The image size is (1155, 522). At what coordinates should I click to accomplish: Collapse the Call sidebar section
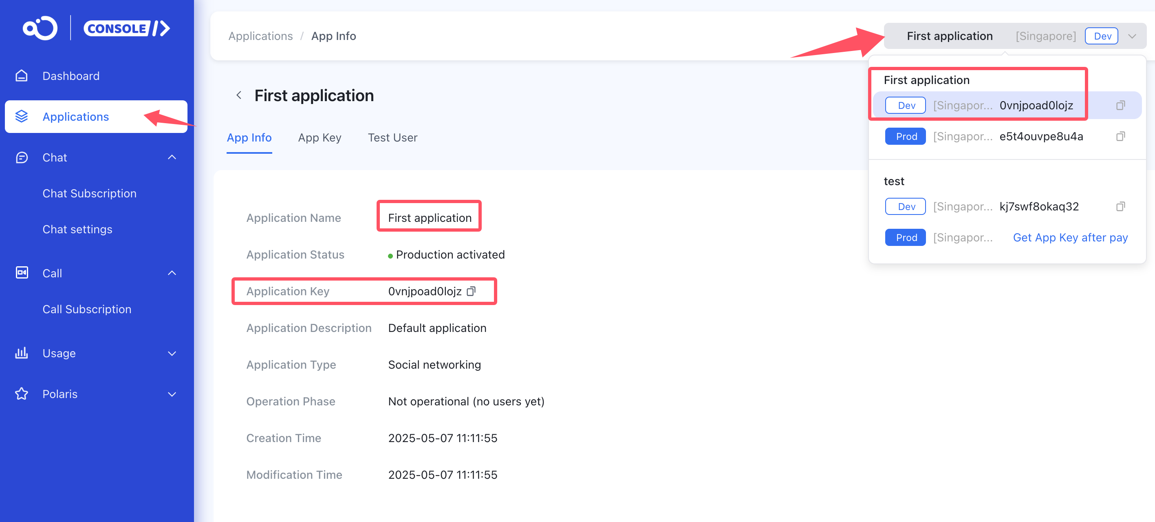[x=172, y=273]
